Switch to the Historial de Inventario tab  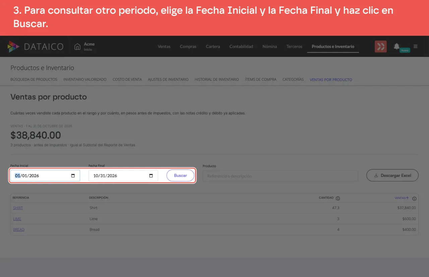[x=217, y=80]
